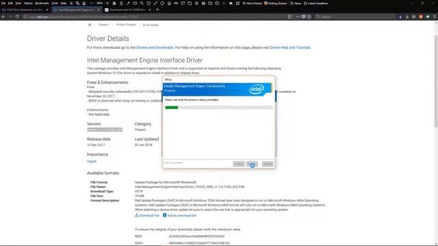Click the chain link icon in the toolbar

(x=176, y=3)
